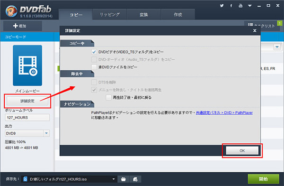Close the 詳細設定 dialog
The width and height of the screenshot is (284, 186).
click(255, 30)
